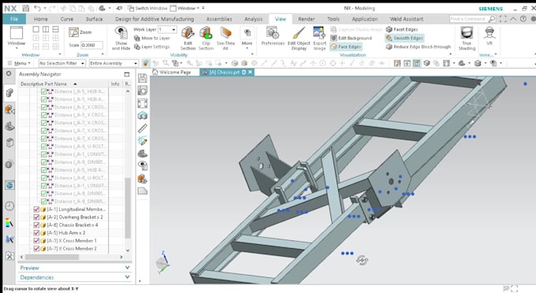Switch to the Application ribbon tab
Viewport: 536px width, 293px height.
365,19
